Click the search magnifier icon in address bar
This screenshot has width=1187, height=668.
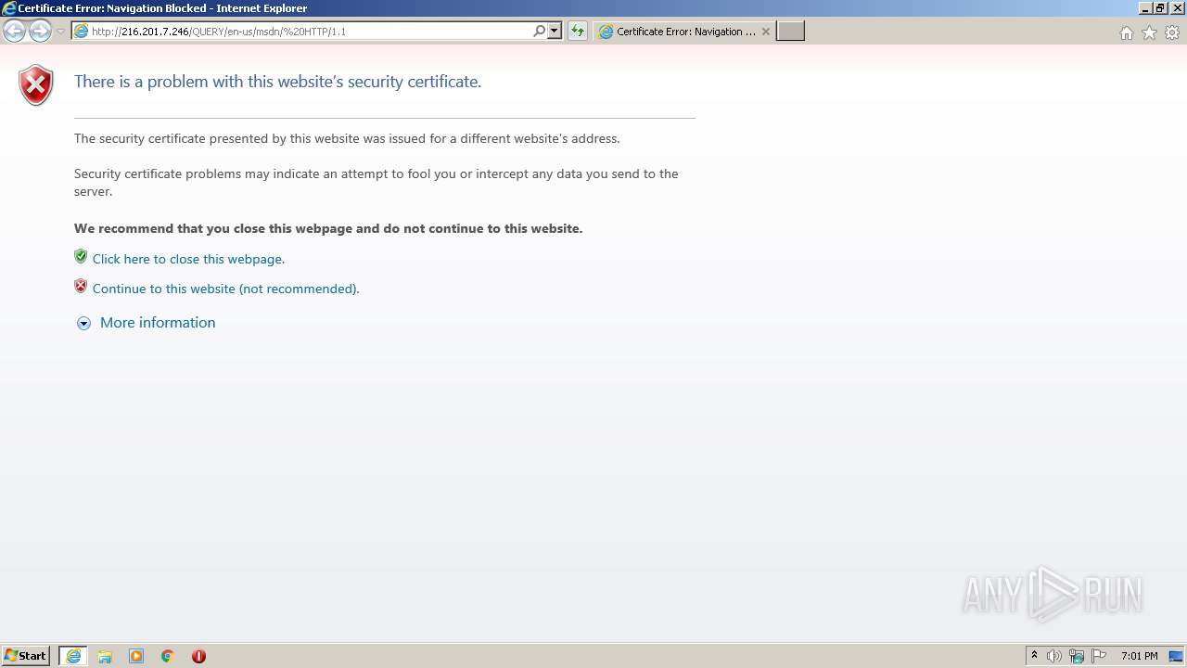540,31
